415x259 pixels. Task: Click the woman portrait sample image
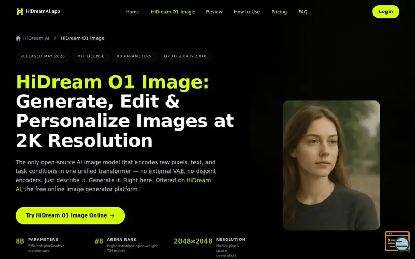click(x=331, y=165)
